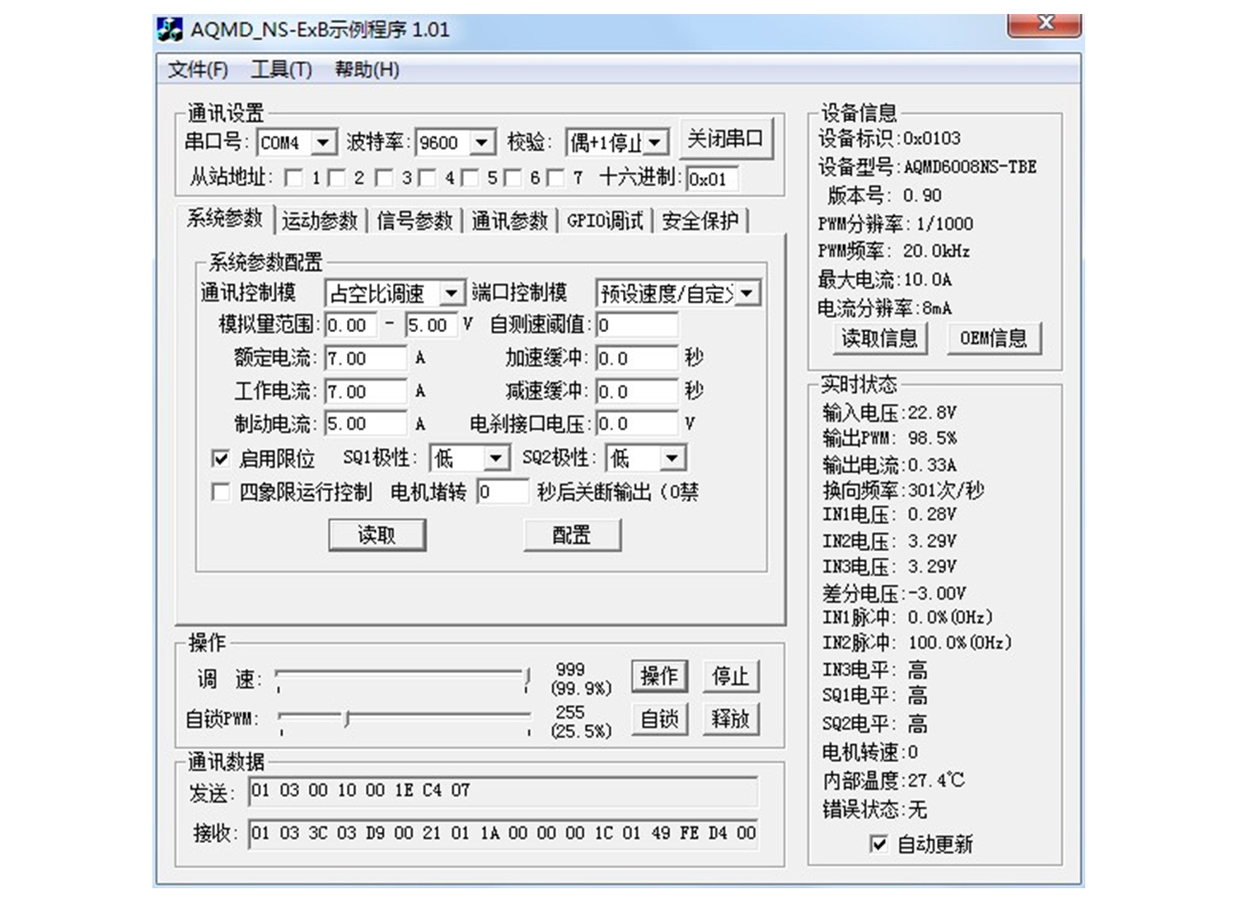
Task: Expand the SQ1极性 dropdown
Action: click(495, 458)
